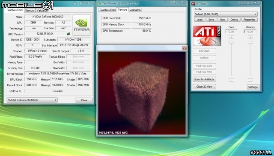Click the GPU Core Clock value 750.0 MHz
This screenshot has width=274, height=156.
tap(142, 18)
